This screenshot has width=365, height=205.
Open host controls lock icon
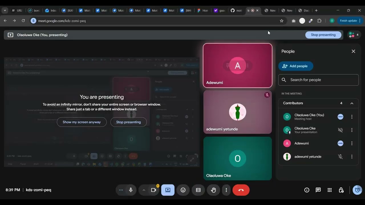click(x=341, y=190)
